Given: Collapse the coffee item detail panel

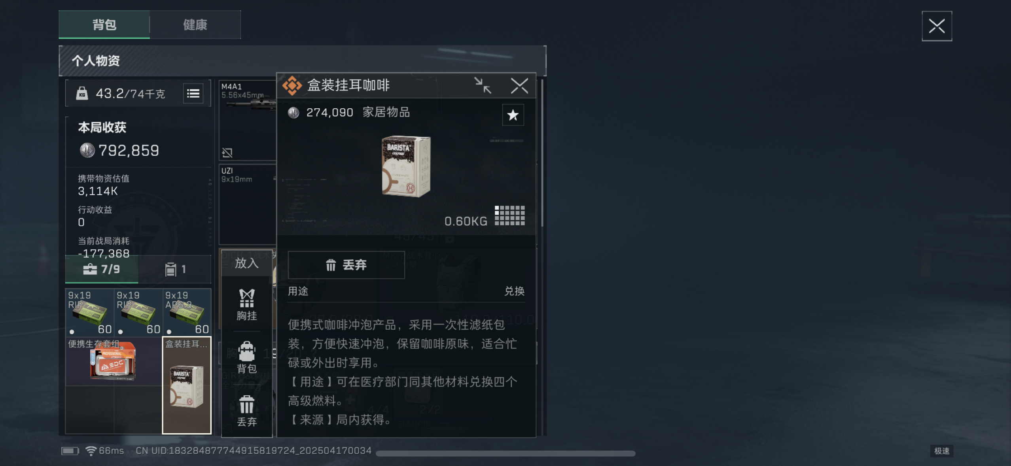Looking at the screenshot, I should point(483,85).
